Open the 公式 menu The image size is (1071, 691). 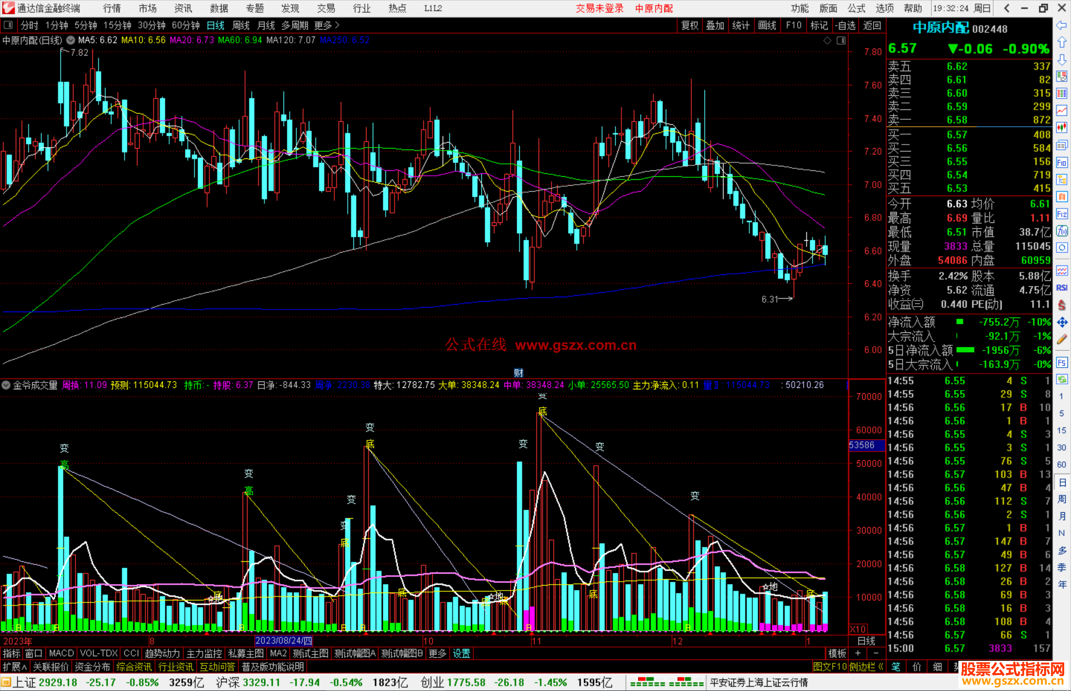(856, 8)
